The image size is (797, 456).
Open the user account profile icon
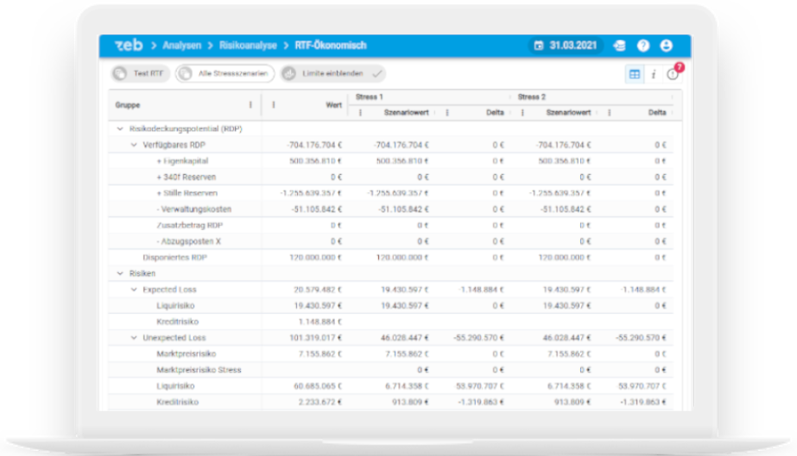pos(667,46)
